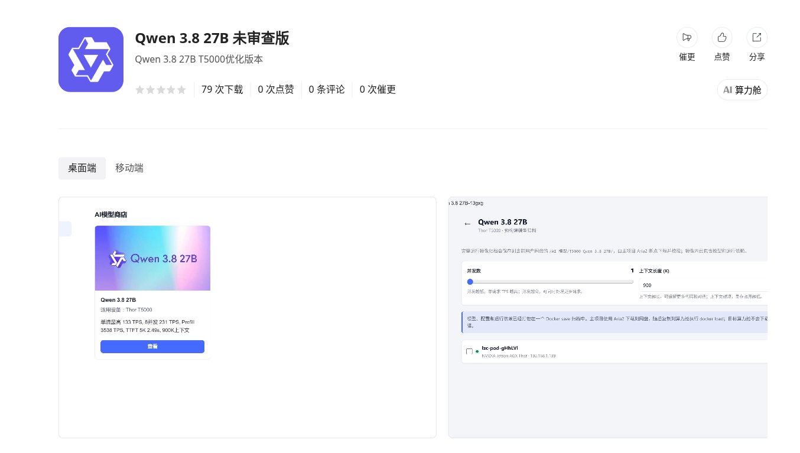Click the 0 条评论 count
Screen dimensions: 800x453
pyautogui.click(x=327, y=90)
